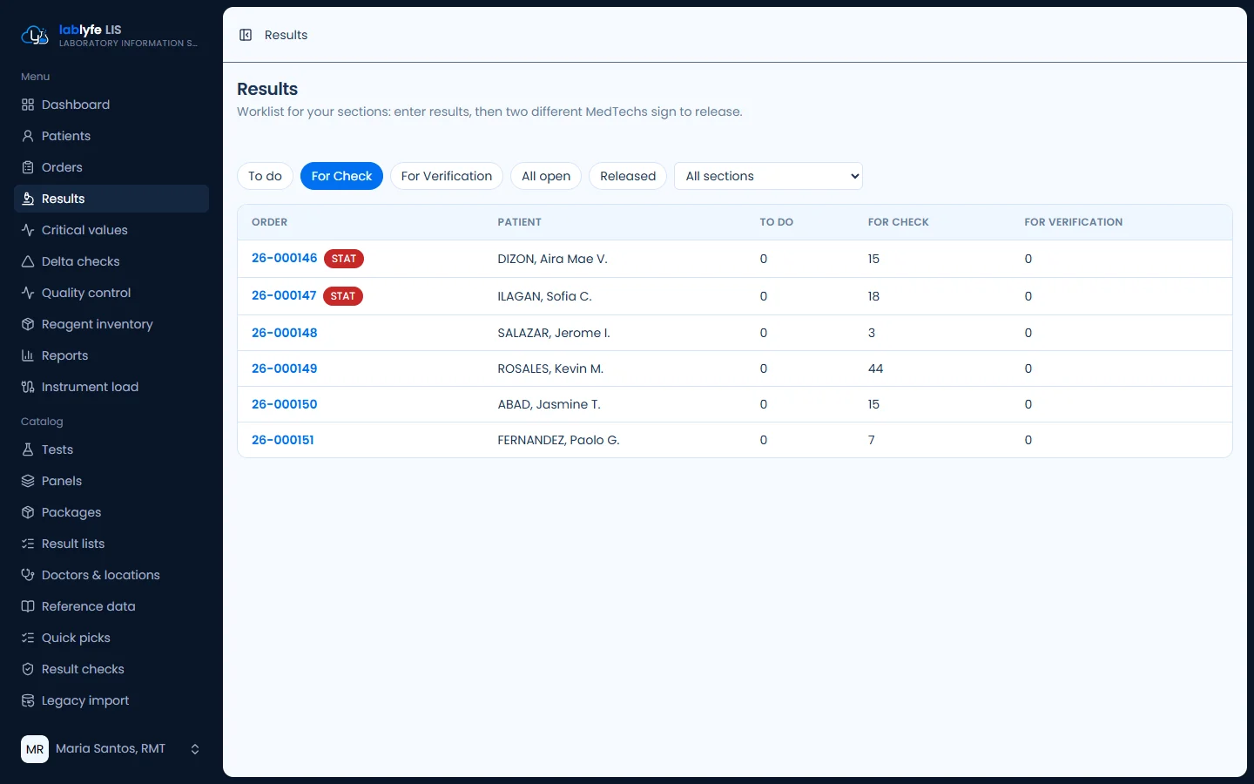Show the Released filter
The image size is (1254, 784).
point(628,176)
